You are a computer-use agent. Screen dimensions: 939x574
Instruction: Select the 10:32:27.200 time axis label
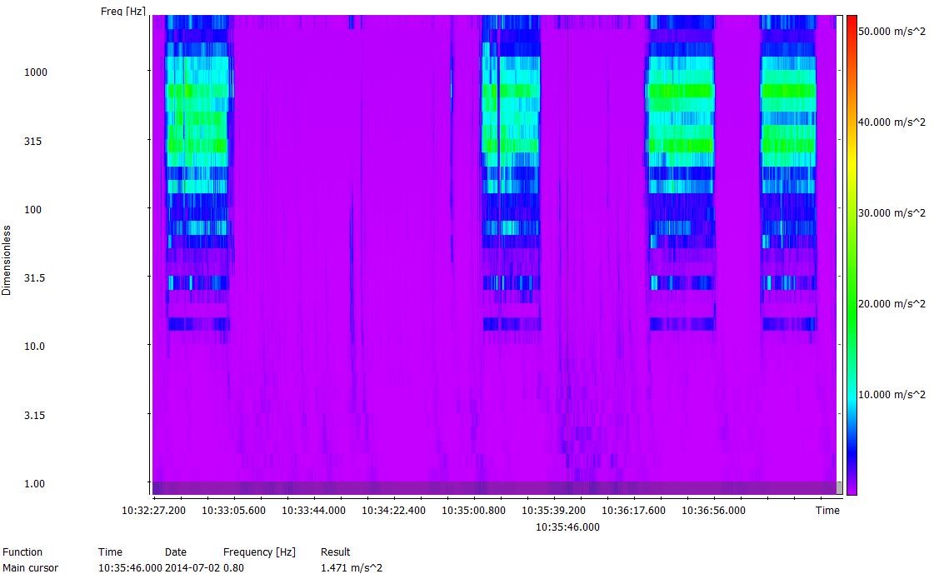click(x=154, y=511)
